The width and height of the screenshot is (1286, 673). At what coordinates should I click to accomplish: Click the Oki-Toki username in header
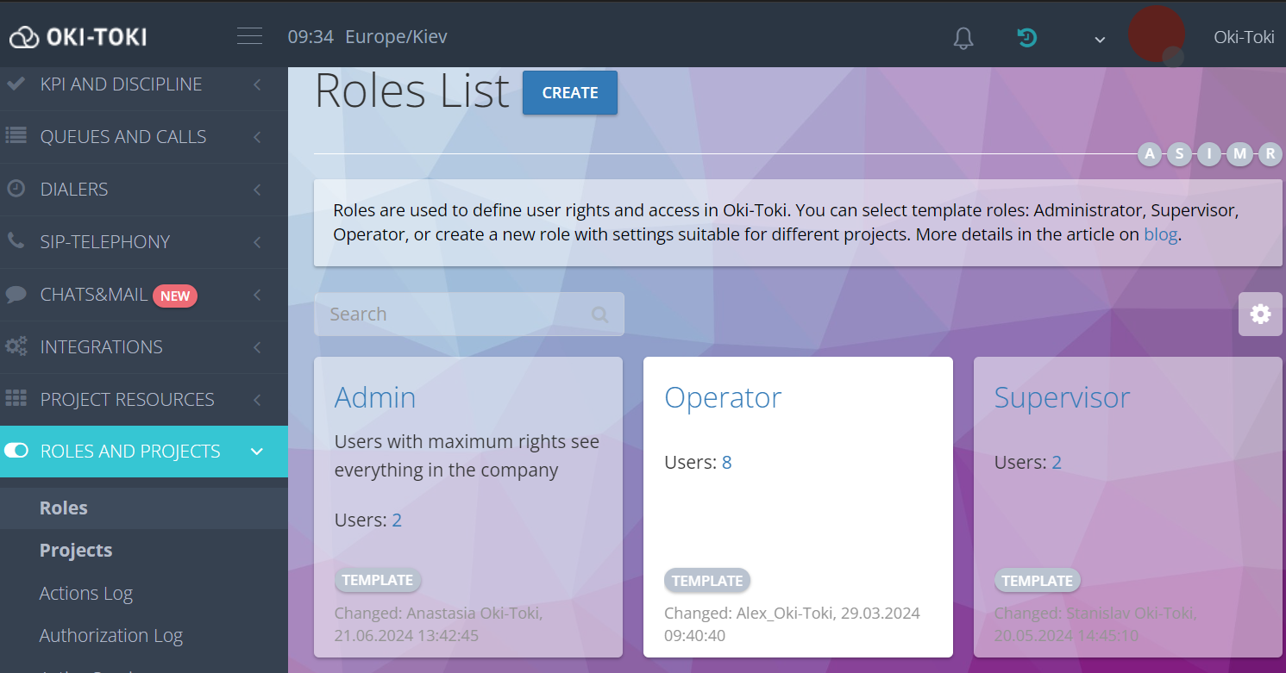click(1244, 37)
